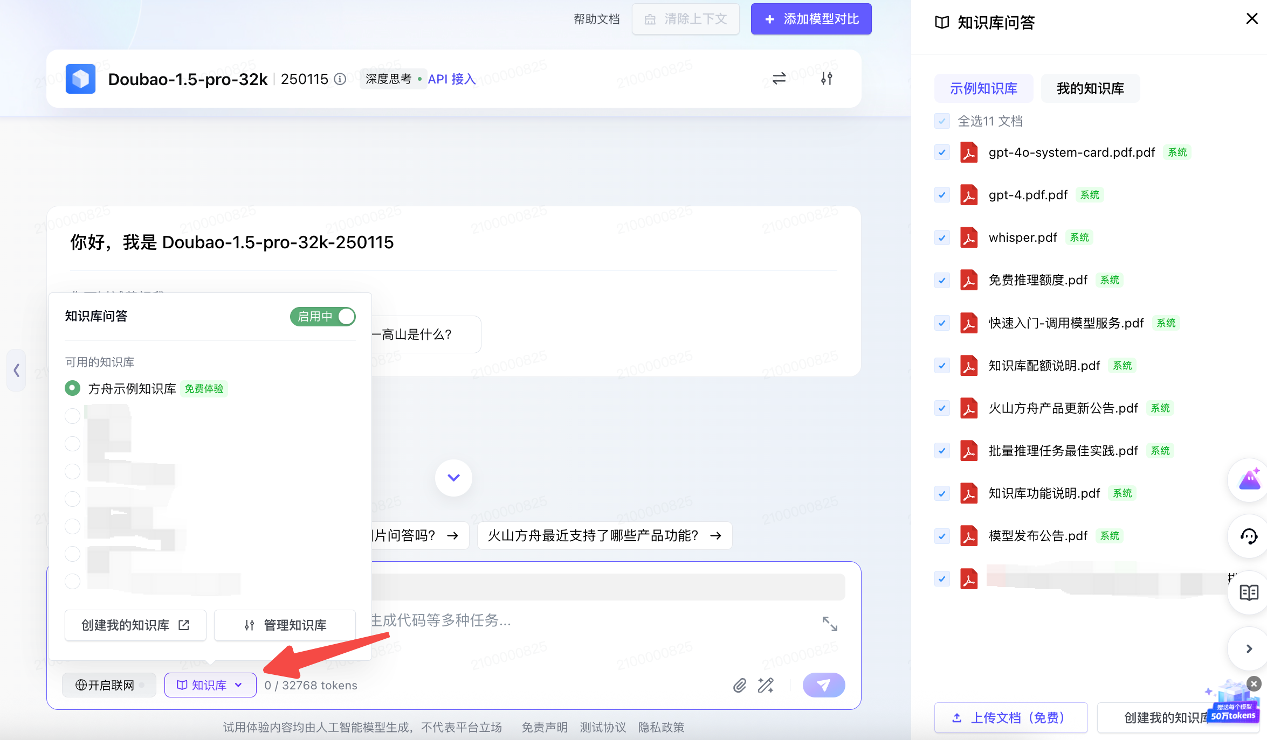Click 创建我的知识库 in the popup
1267x740 pixels.
tap(135, 625)
